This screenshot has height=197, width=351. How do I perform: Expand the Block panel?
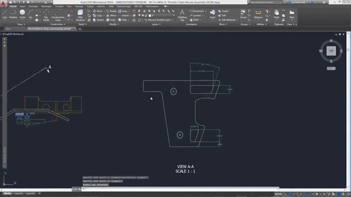223,24
